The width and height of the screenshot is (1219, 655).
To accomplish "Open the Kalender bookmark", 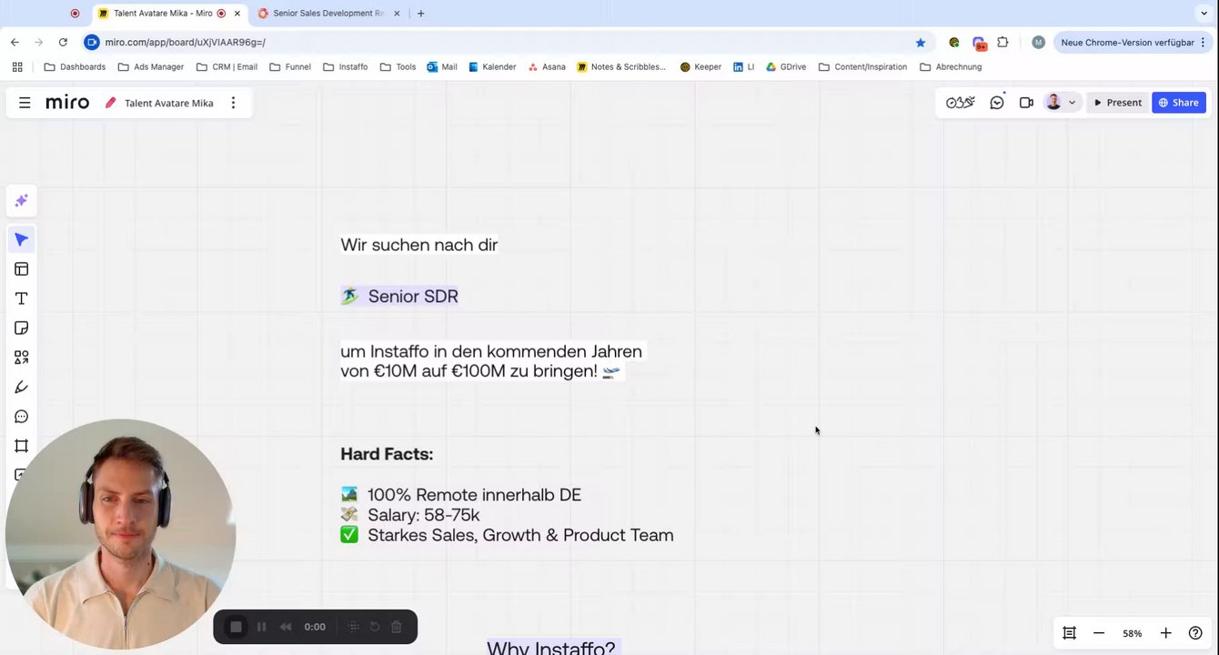I will point(492,66).
